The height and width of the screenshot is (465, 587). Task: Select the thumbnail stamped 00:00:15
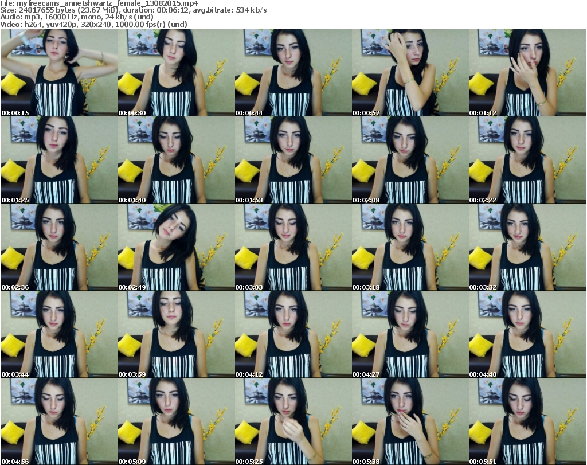(x=60, y=73)
